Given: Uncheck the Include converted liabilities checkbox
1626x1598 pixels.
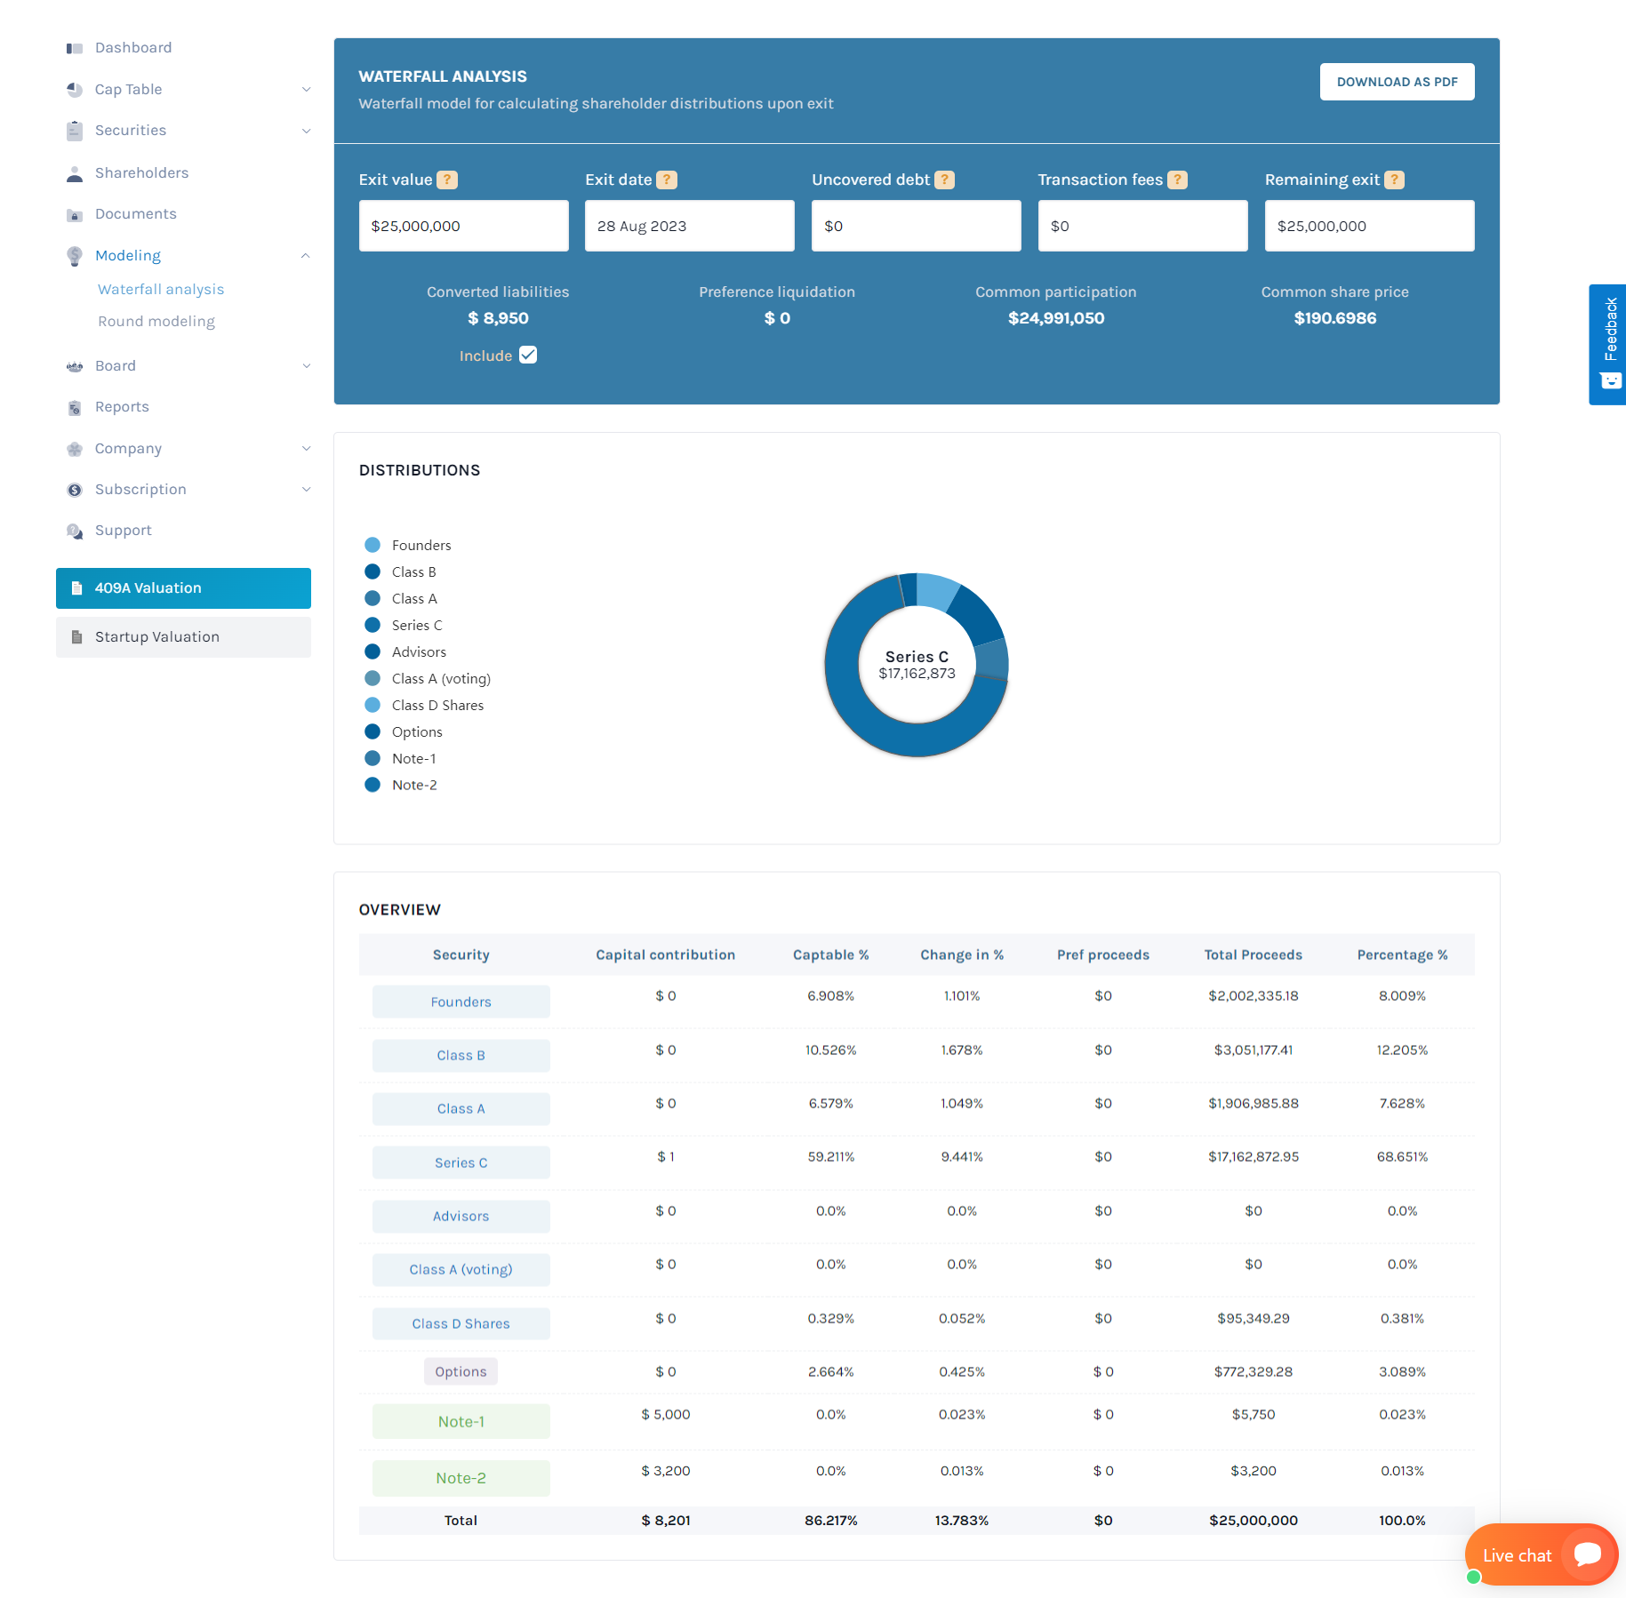Looking at the screenshot, I should 528,355.
